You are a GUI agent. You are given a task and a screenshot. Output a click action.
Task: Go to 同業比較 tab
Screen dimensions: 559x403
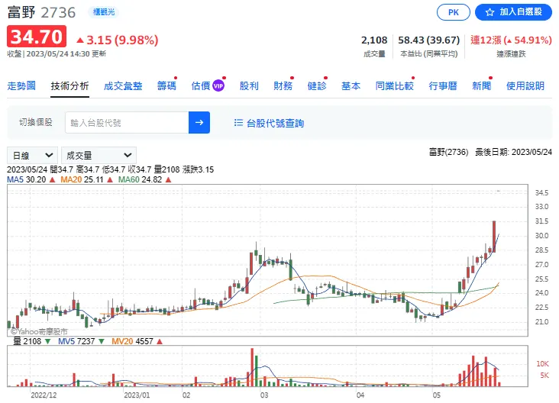tap(394, 86)
